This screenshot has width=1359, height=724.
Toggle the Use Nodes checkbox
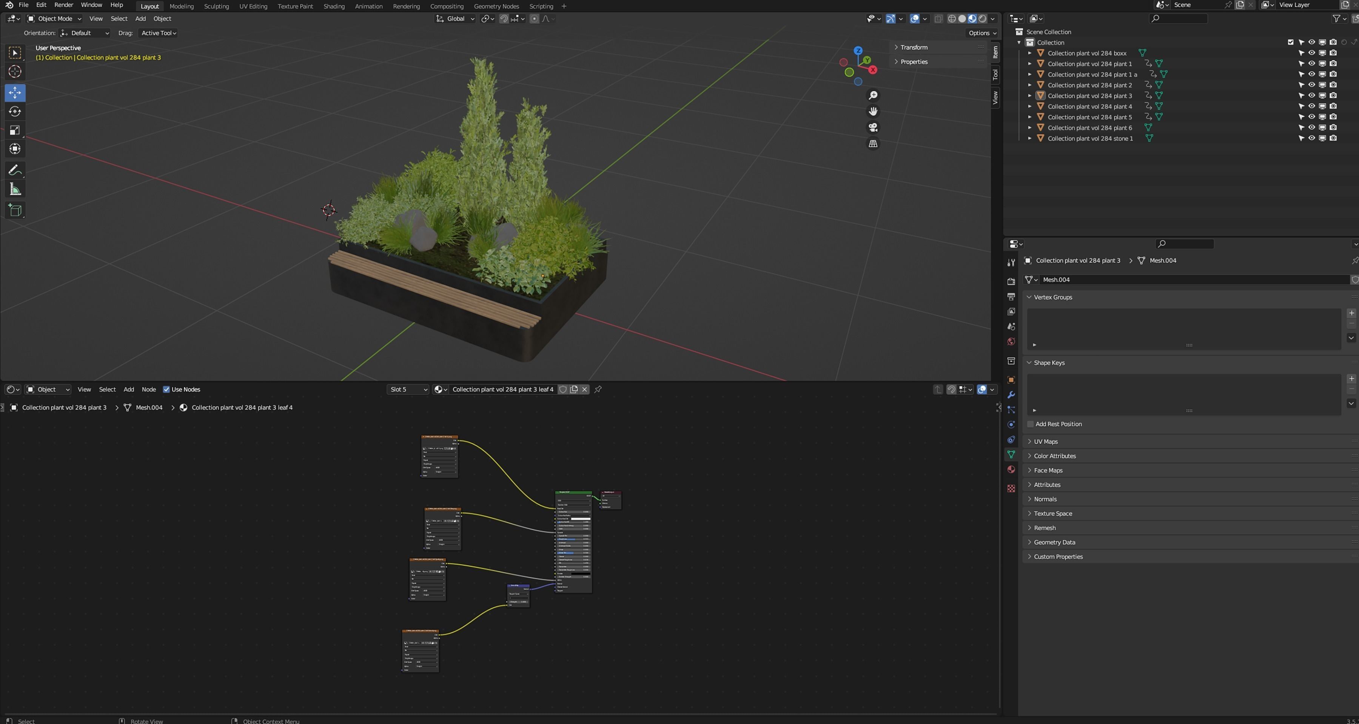tap(166, 390)
